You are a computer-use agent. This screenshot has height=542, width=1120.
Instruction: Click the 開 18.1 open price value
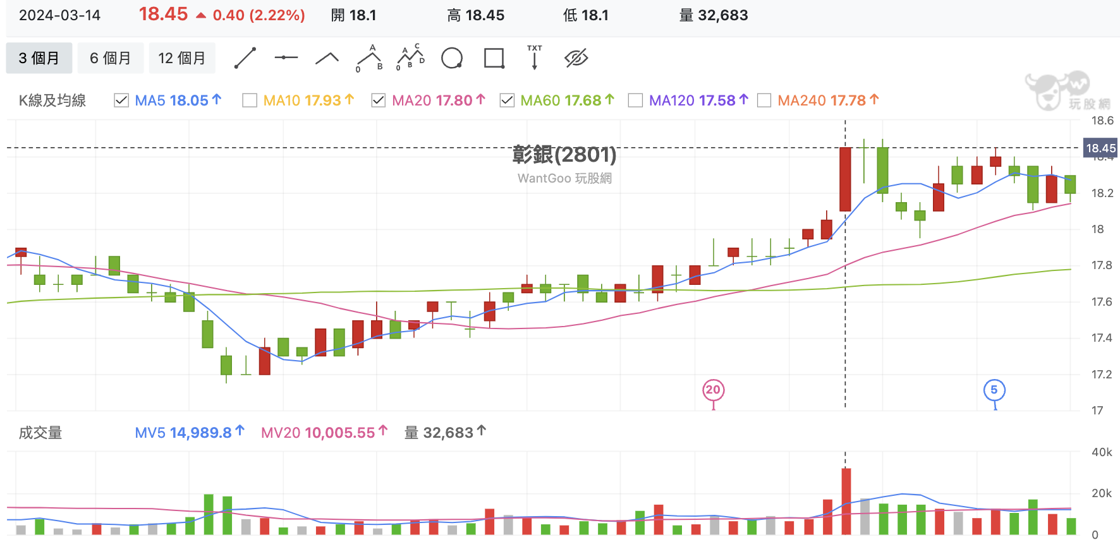tap(354, 15)
